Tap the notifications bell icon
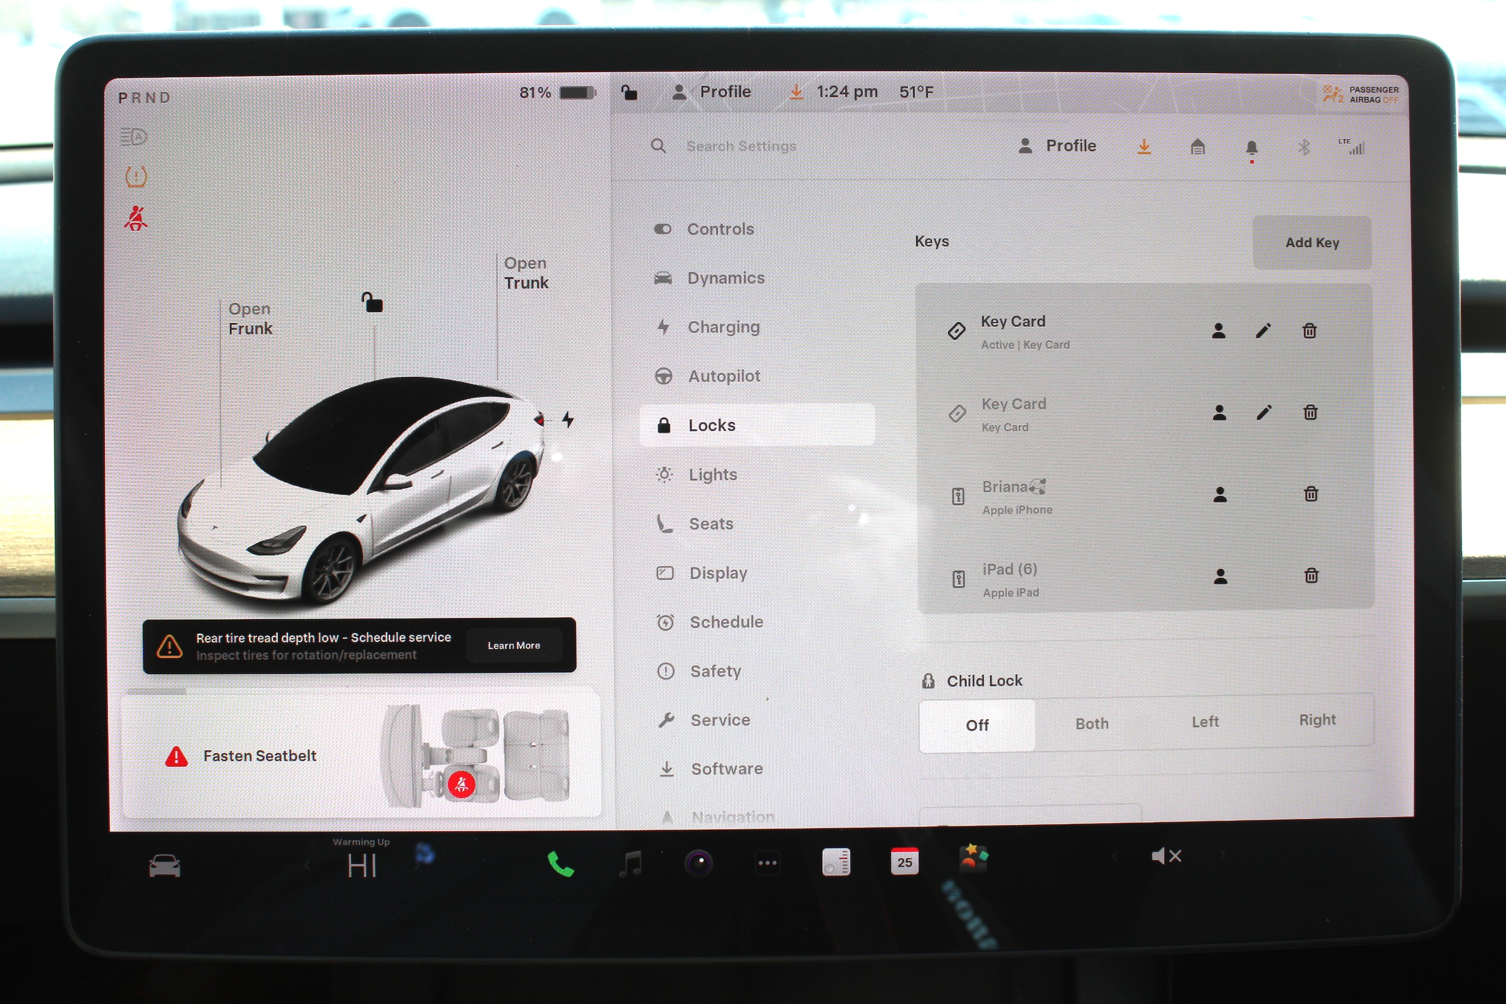The height and width of the screenshot is (1004, 1506). 1251,148
